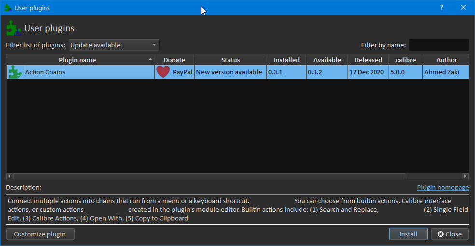The height and width of the screenshot is (246, 475).
Task: Select the Action Chains plugin row
Action: point(238,72)
